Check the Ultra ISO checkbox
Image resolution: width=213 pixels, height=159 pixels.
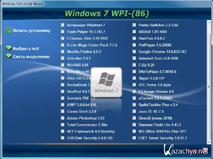tap(63, 78)
